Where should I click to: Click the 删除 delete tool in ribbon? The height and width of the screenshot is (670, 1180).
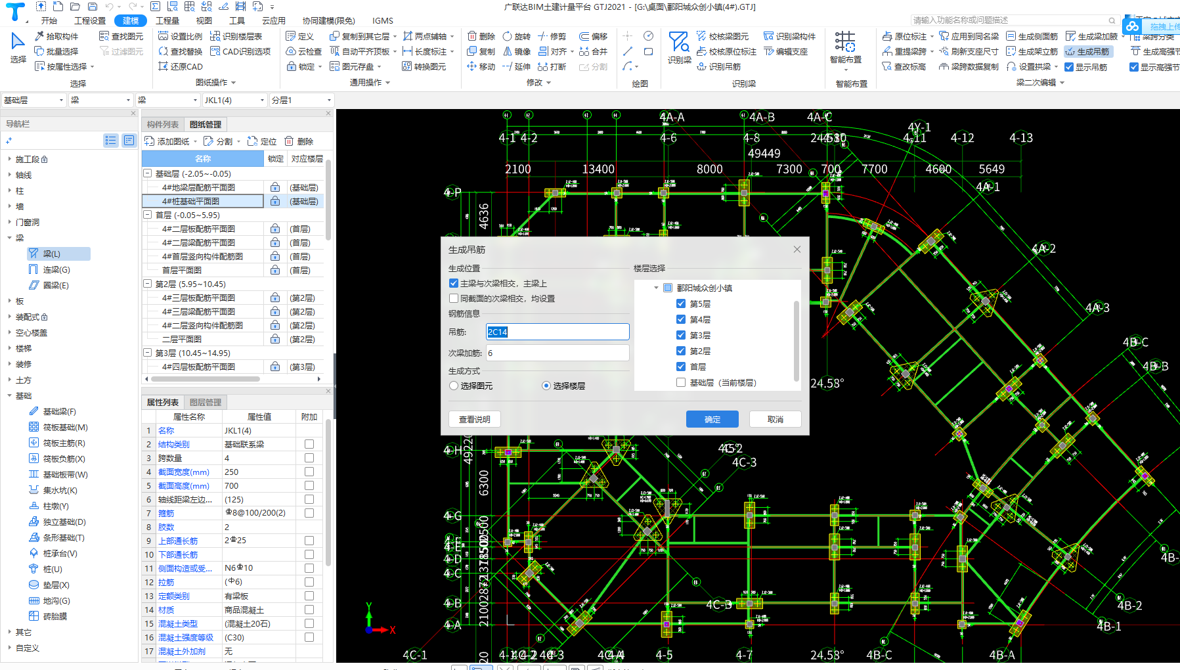pos(481,36)
